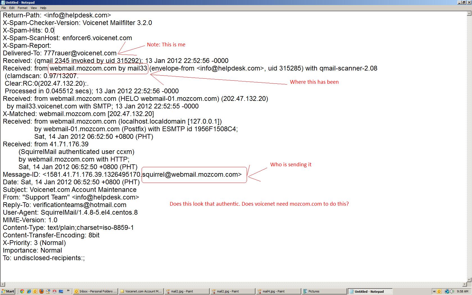The image size is (472, 295).
Task: Click the red round icon in Quick Launch
Action: pyautogui.click(x=55, y=291)
